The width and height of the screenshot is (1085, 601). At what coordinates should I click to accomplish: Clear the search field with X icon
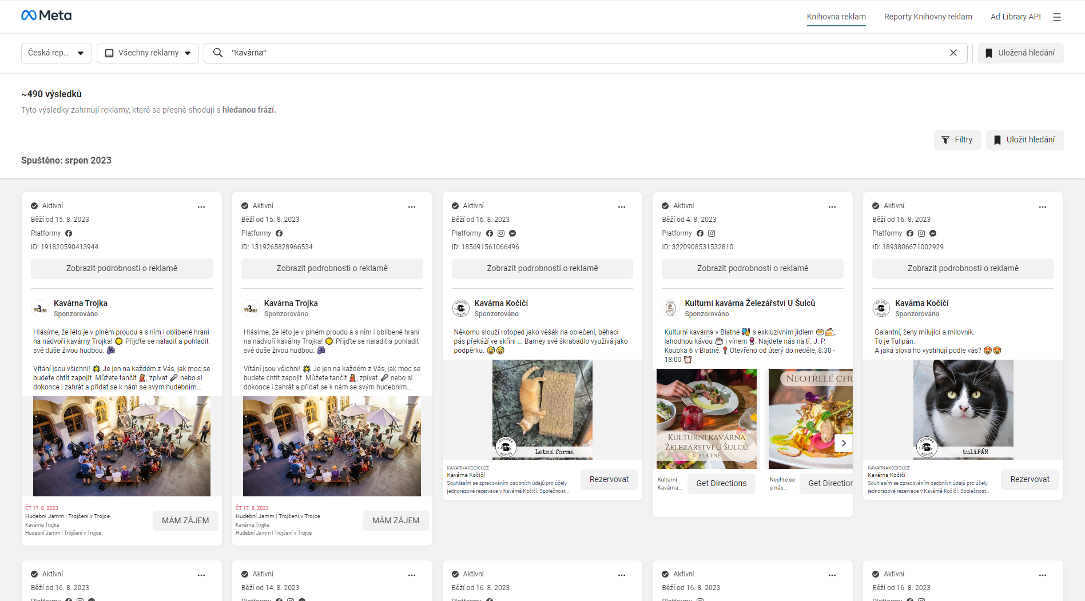[x=953, y=53]
